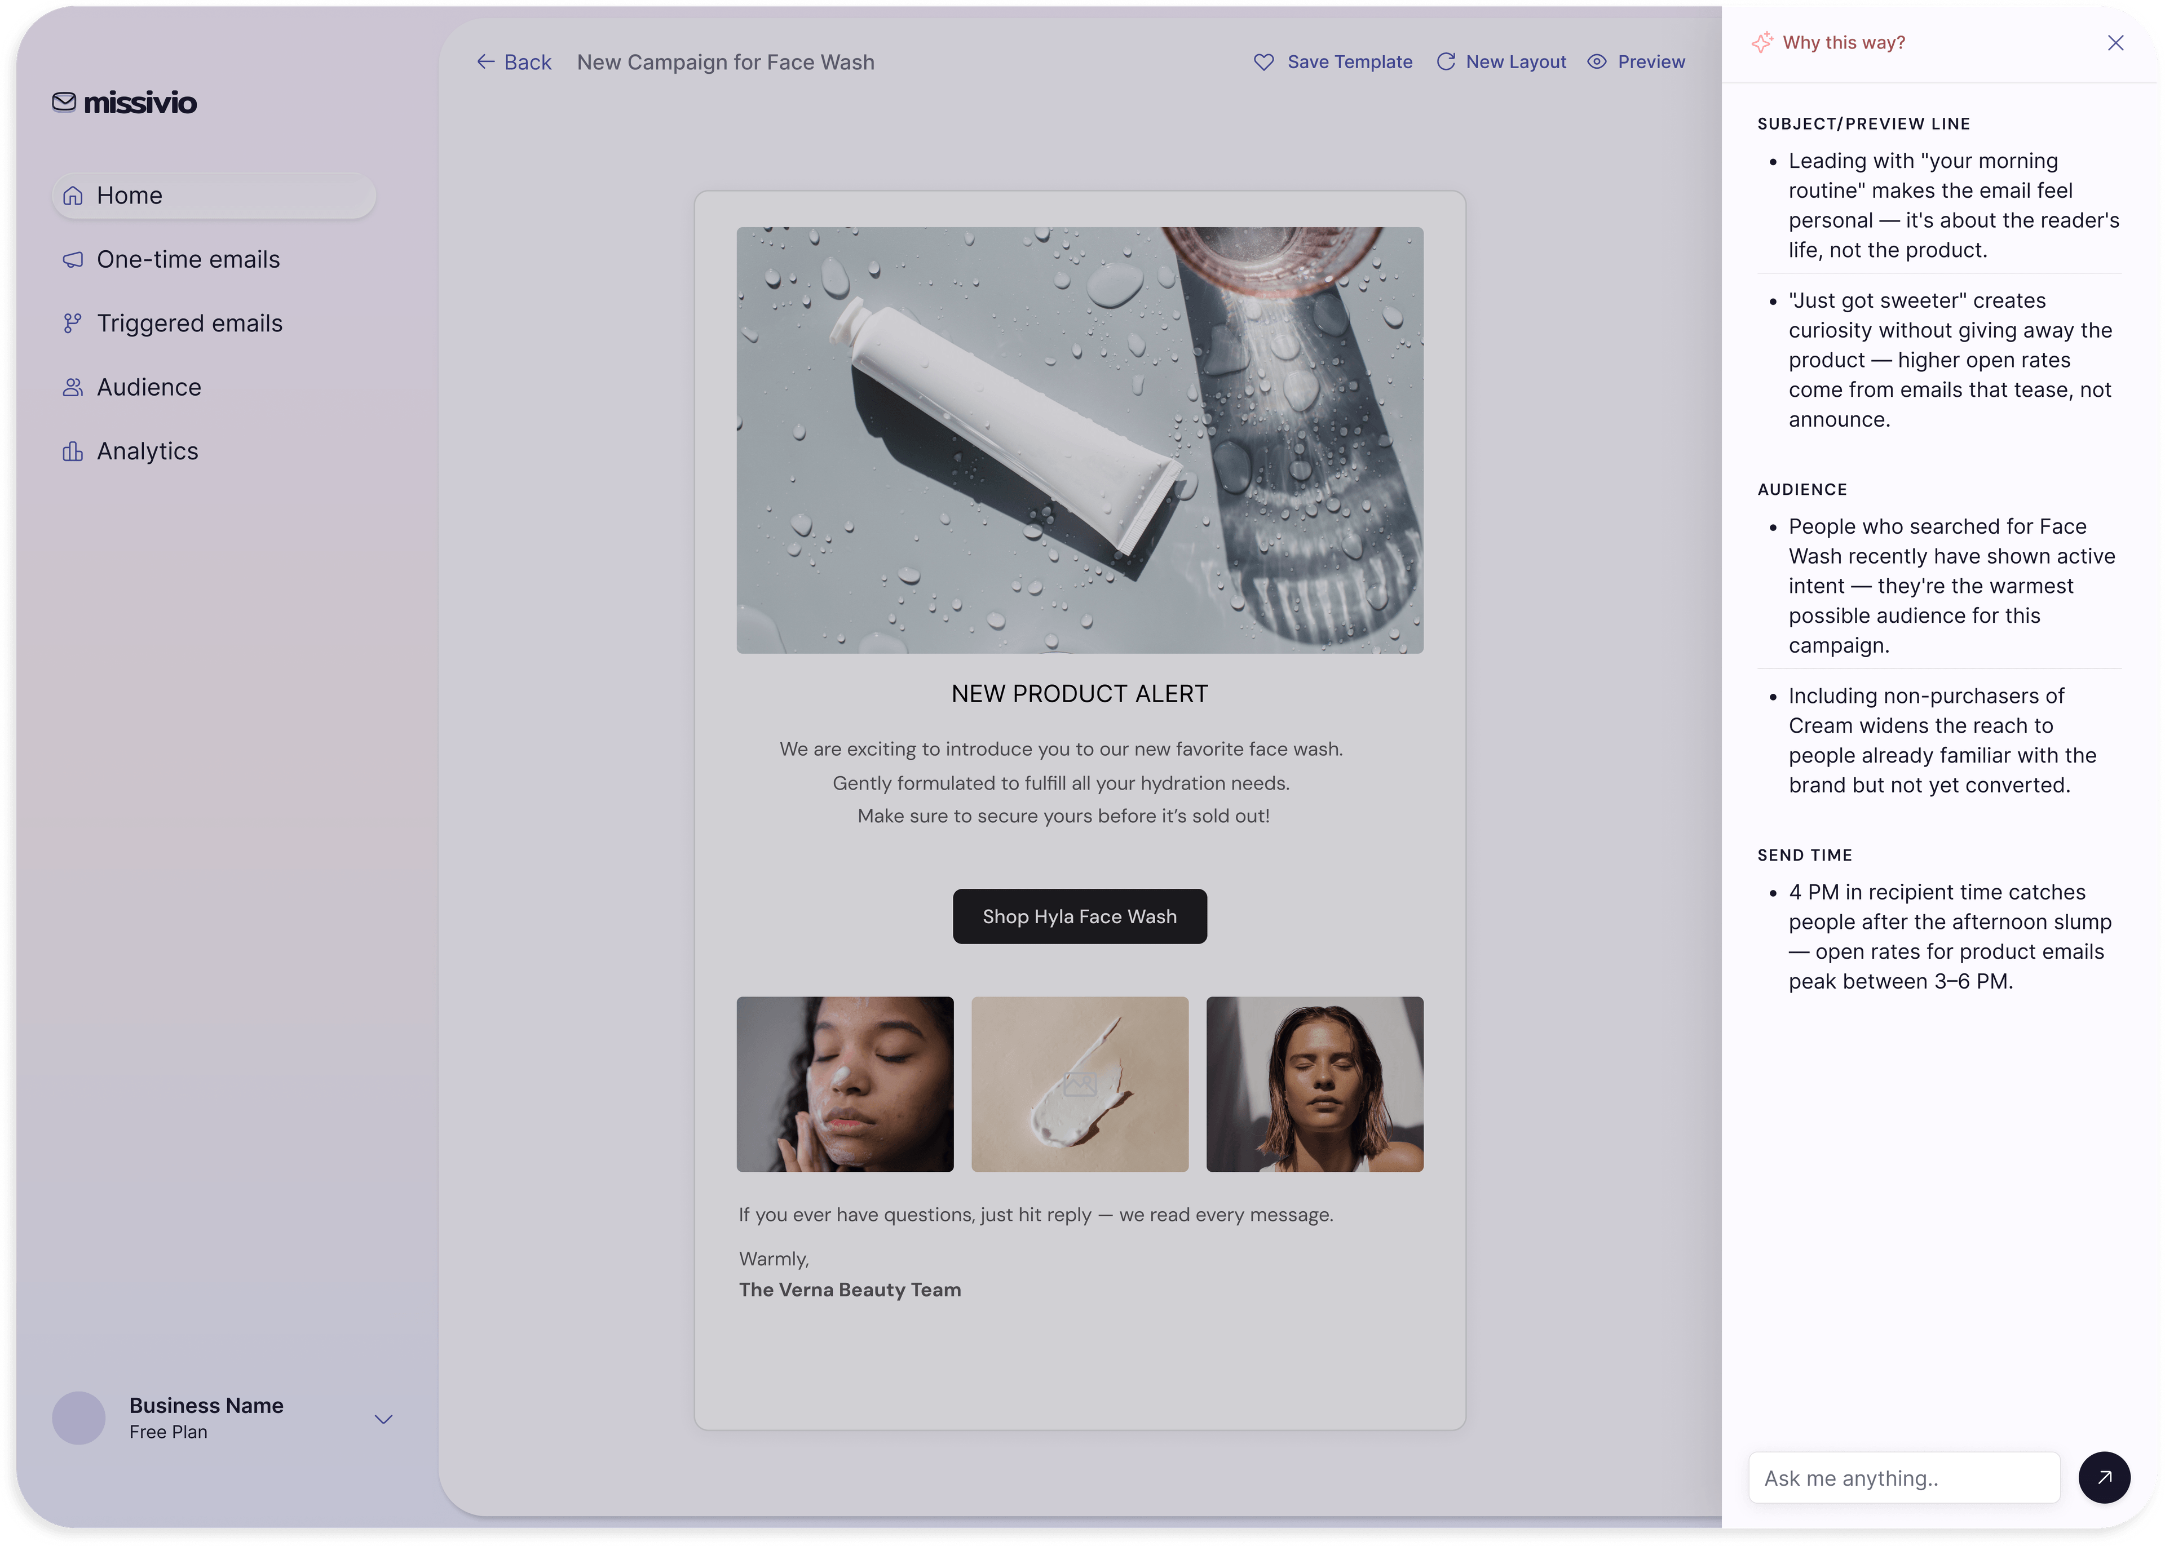Click the 'If you ever have questions' paragraph

pyautogui.click(x=1036, y=1215)
